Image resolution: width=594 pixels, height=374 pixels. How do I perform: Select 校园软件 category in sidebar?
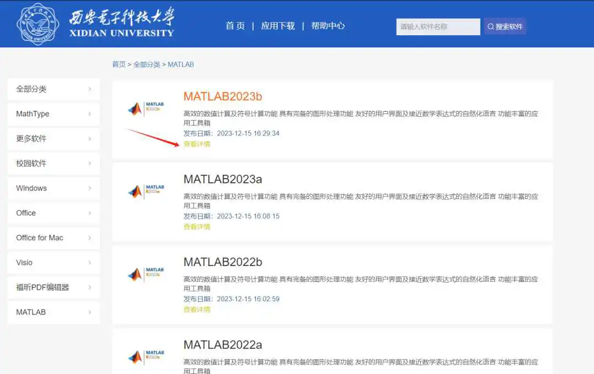(x=53, y=164)
